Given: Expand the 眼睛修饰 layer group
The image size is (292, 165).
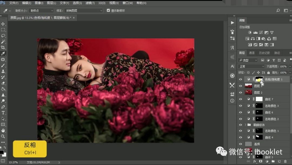Looking at the screenshot, I should [245, 125].
